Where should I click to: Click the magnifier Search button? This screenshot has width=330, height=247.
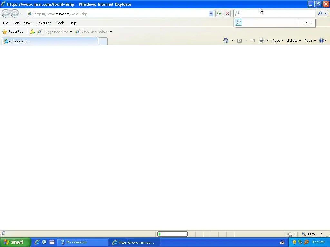point(320,14)
